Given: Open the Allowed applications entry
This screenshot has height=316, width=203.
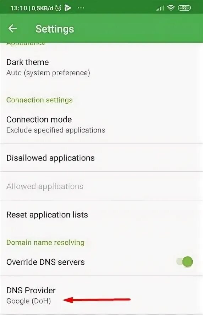Looking at the screenshot, I should [x=101, y=186].
